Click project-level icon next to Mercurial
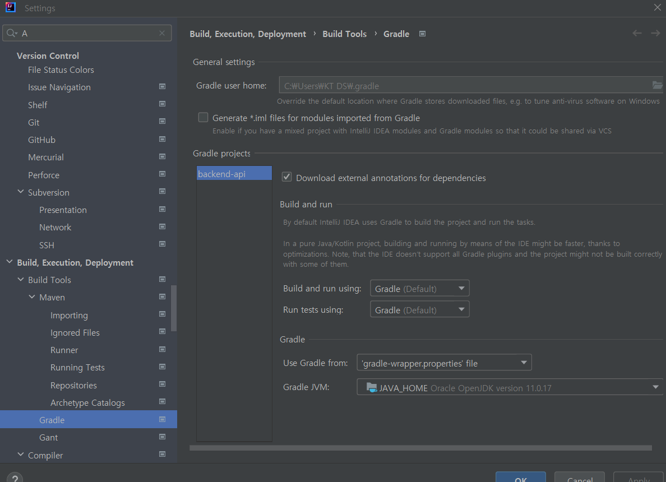666x482 pixels. 162,157
